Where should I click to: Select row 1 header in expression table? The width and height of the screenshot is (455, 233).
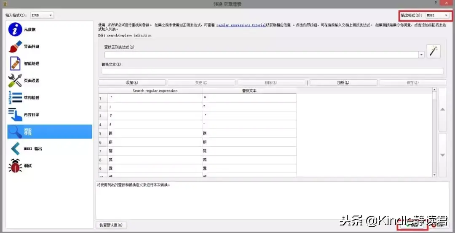click(103, 98)
